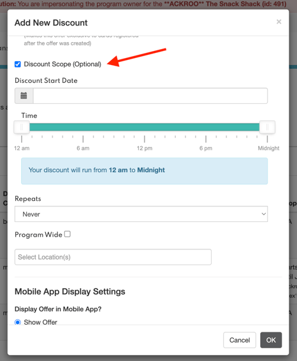Click the calendar icon for start date
Image resolution: width=297 pixels, height=361 pixels.
[x=24, y=96]
